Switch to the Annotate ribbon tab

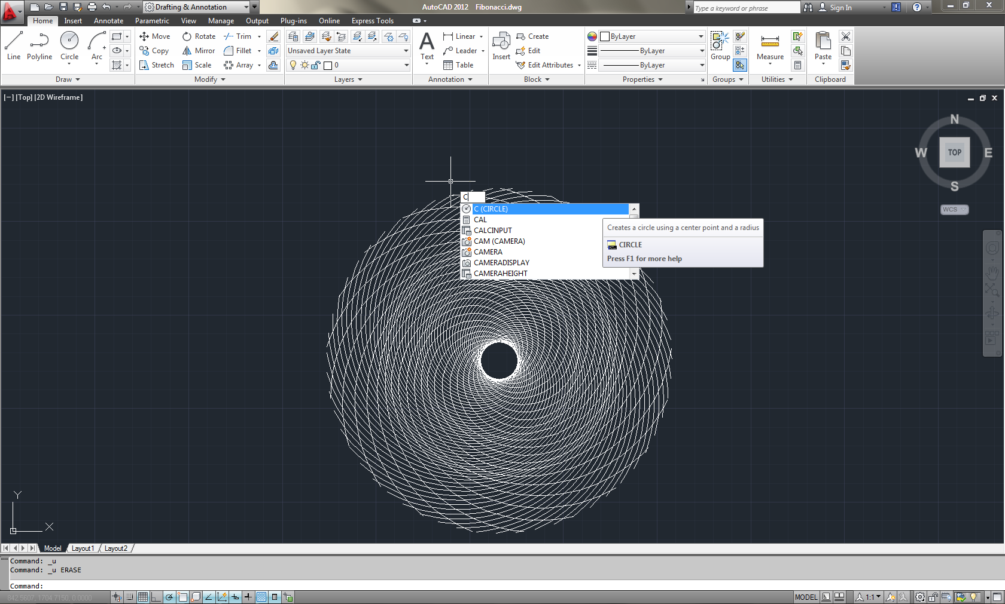pos(108,21)
